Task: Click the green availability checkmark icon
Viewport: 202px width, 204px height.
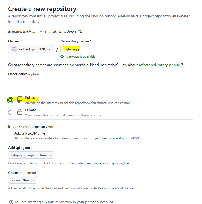Action: [62, 56]
